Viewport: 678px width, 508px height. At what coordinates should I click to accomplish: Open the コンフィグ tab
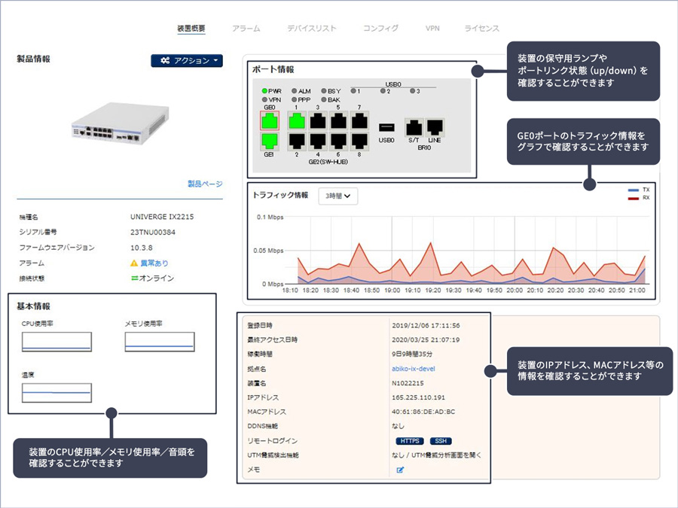[380, 29]
